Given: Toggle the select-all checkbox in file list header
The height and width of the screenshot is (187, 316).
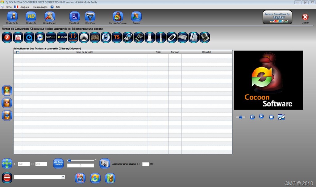Looking at the screenshot, I should [x=18, y=52].
